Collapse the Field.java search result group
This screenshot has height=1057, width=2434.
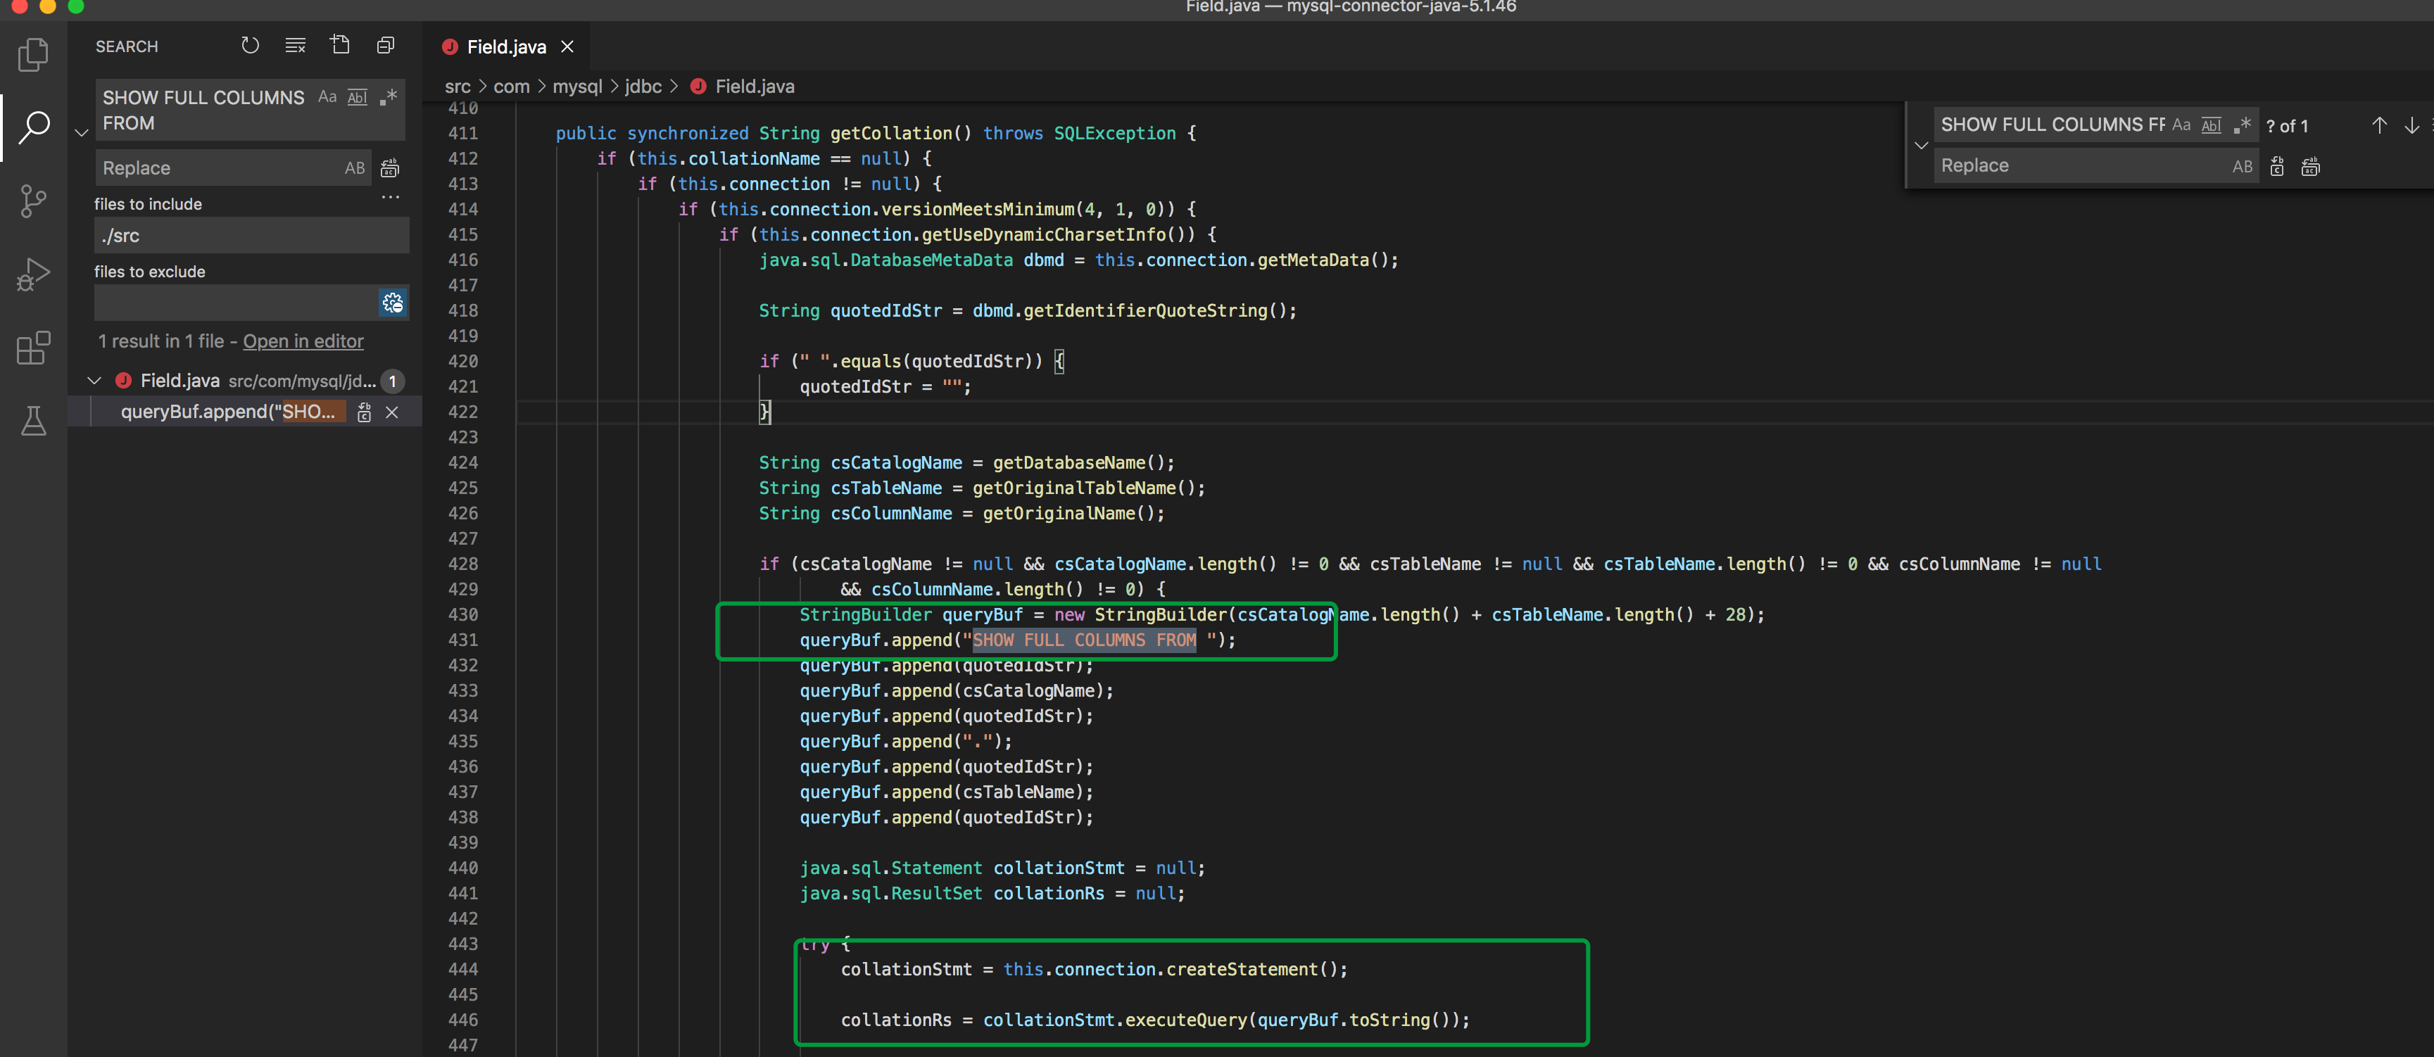coord(94,381)
